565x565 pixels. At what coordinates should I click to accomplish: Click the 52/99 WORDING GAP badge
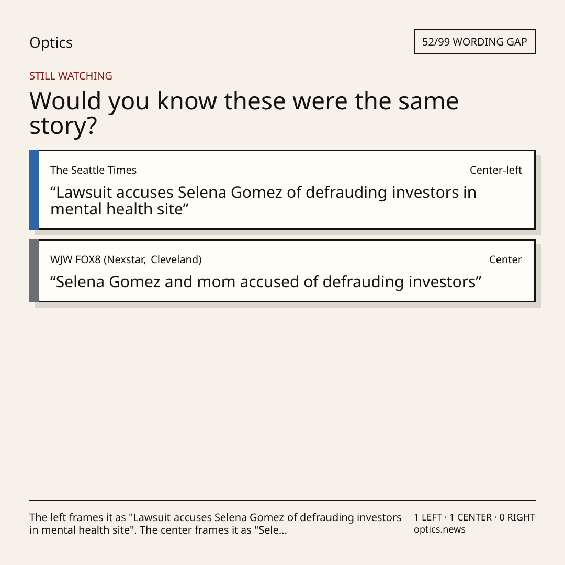[x=474, y=42]
